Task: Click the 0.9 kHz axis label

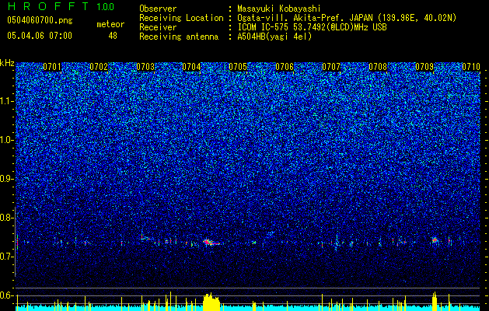Action: (x=7, y=179)
